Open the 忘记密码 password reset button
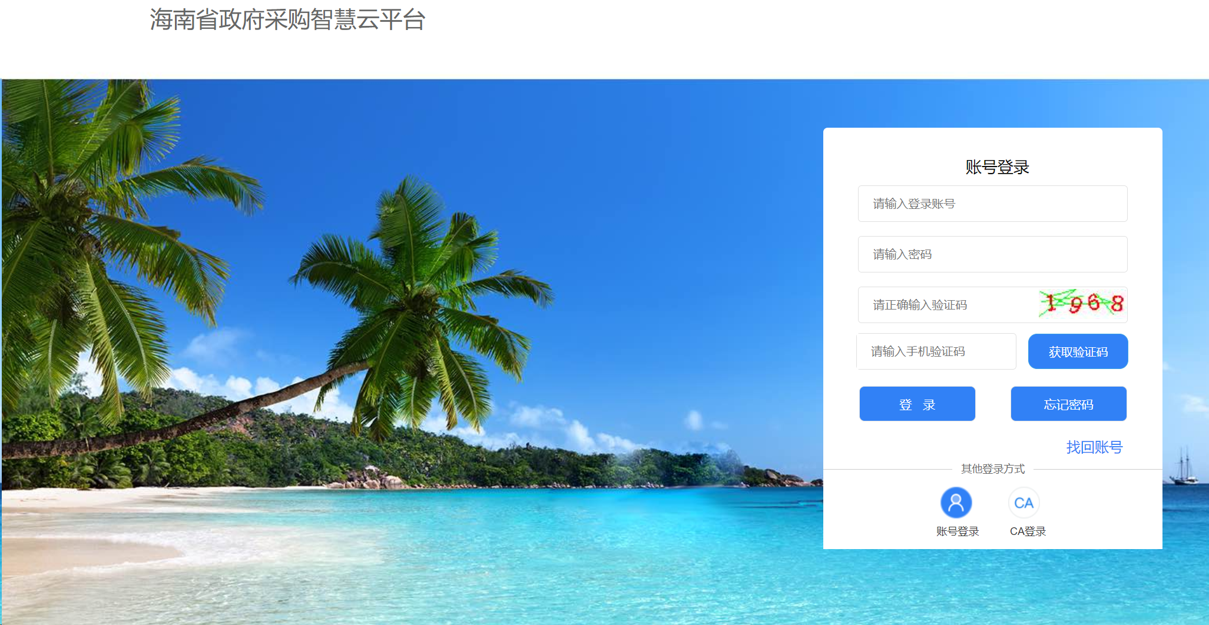The height and width of the screenshot is (625, 1209). 1069,404
